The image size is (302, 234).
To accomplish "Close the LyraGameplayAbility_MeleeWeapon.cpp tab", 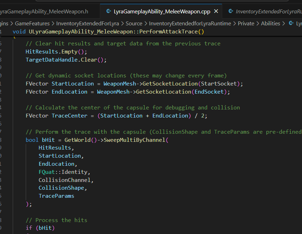I will [x=216, y=12].
